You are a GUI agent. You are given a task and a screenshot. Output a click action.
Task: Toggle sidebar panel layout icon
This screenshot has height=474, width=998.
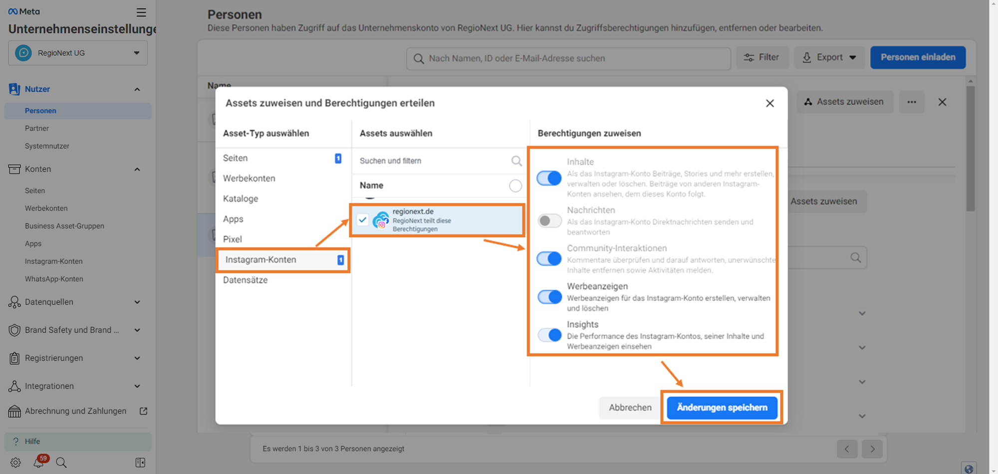[140, 463]
